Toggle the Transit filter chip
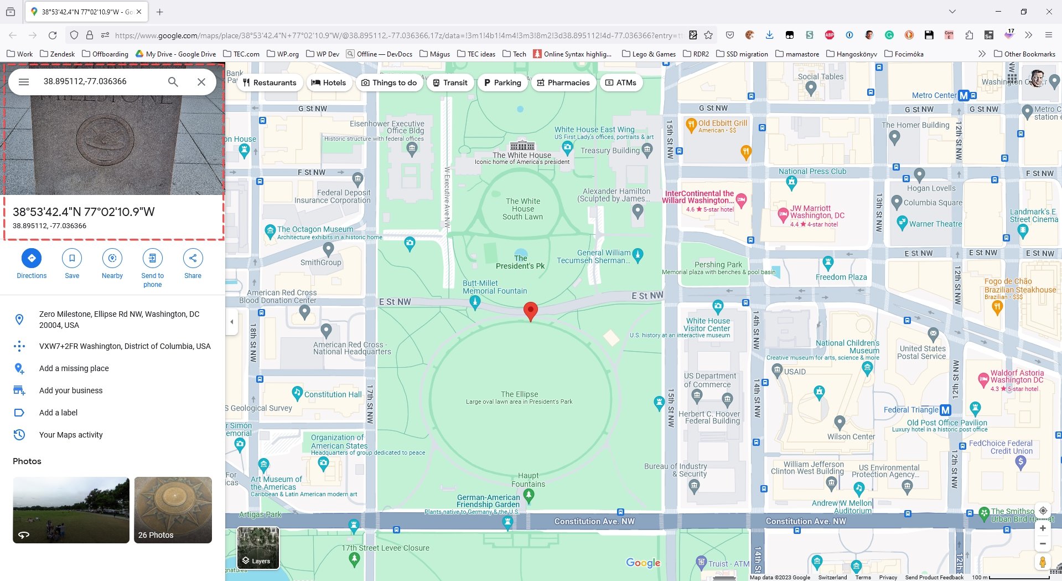This screenshot has height=581, width=1062. tap(450, 83)
